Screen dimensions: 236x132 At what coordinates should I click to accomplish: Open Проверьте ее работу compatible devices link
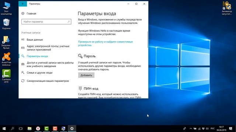pos(105,43)
